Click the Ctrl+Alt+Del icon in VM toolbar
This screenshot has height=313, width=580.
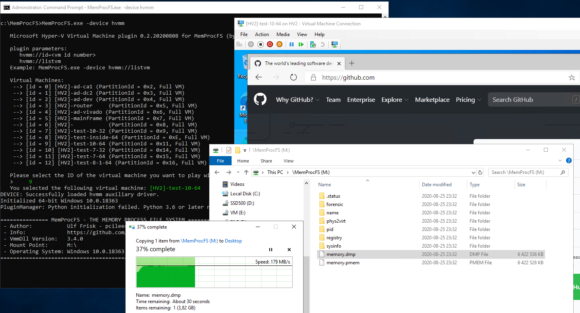[239, 44]
